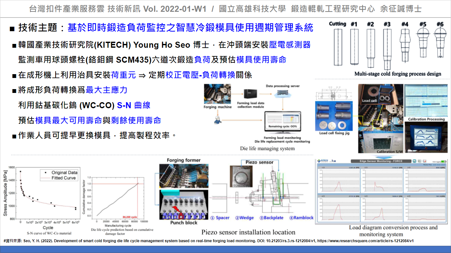This screenshot has width=451, height=253.
Task: Click the '① Spacer' label
Action: pyautogui.click(x=220, y=218)
